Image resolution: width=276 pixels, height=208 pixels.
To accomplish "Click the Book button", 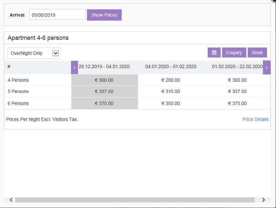I will [257, 52].
